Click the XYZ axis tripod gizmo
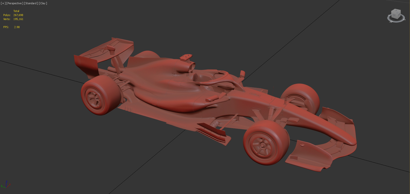410x194 pixels. 6,184
